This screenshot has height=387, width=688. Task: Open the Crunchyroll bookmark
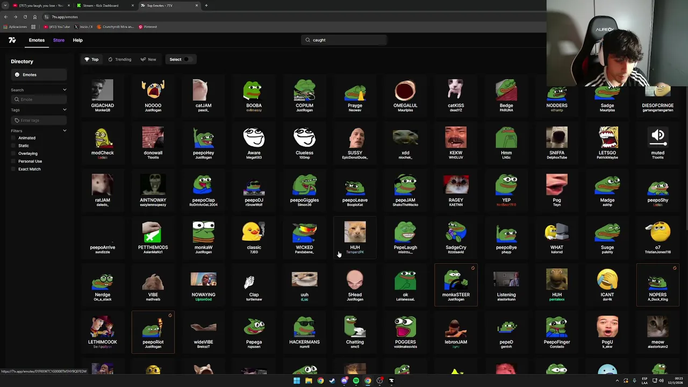[116, 27]
